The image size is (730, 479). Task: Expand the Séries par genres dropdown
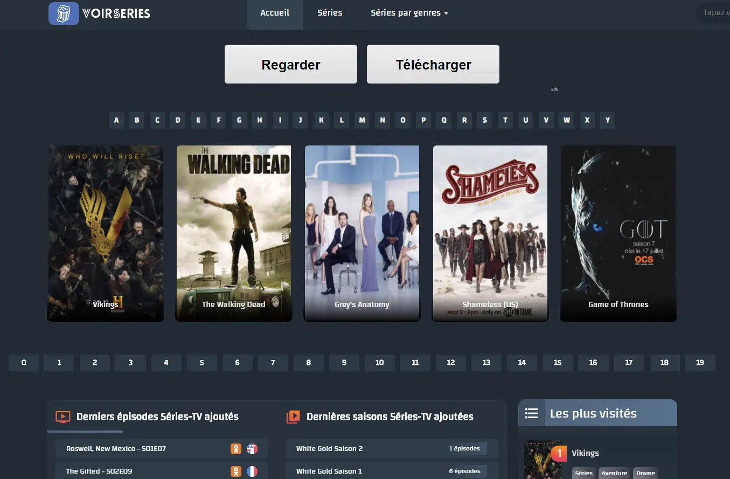click(409, 13)
